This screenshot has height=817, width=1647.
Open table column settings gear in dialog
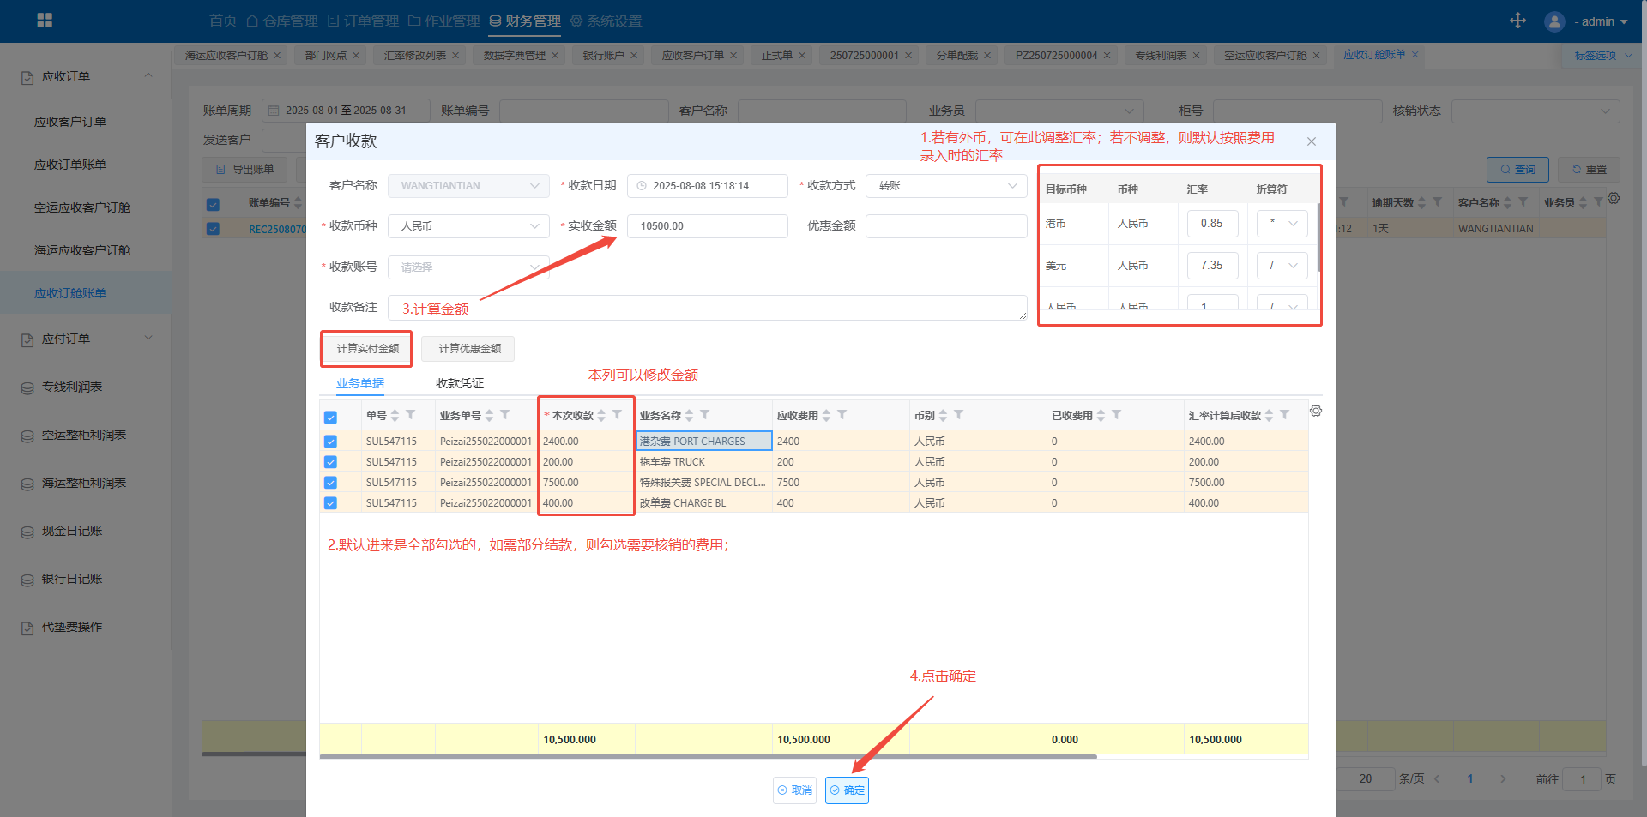1315,412
